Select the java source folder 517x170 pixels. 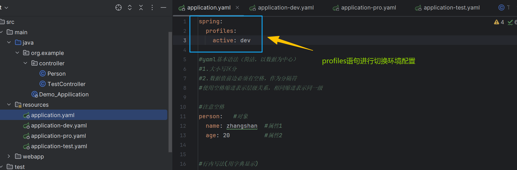[28, 43]
